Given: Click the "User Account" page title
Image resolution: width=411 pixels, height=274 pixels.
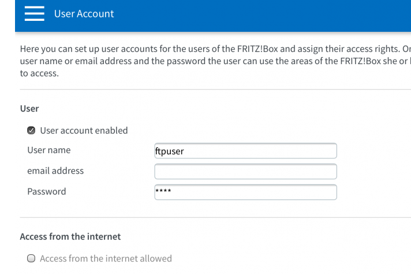Looking at the screenshot, I should pyautogui.click(x=84, y=14).
